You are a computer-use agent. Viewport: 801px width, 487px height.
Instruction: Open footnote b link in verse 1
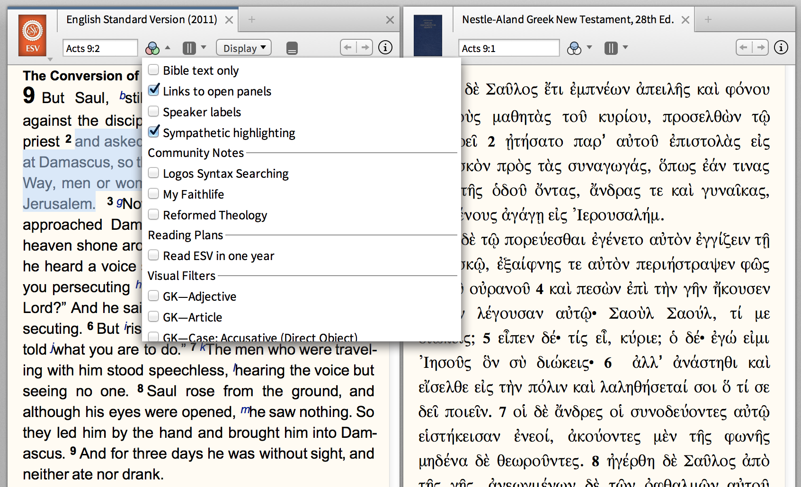point(122,95)
